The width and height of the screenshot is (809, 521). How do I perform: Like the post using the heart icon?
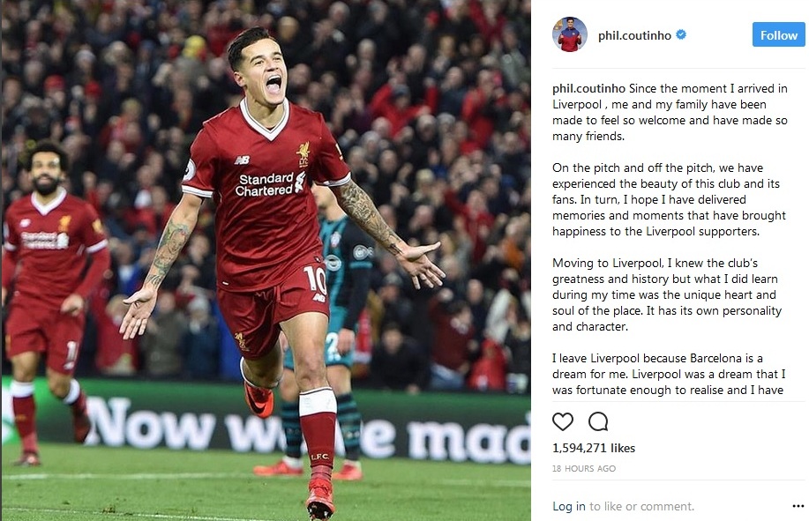562,421
